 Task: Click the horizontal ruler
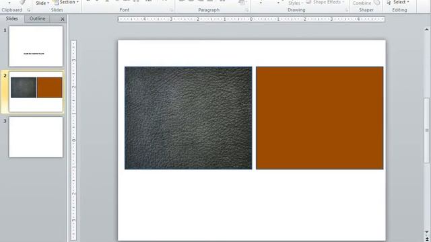[251, 19]
